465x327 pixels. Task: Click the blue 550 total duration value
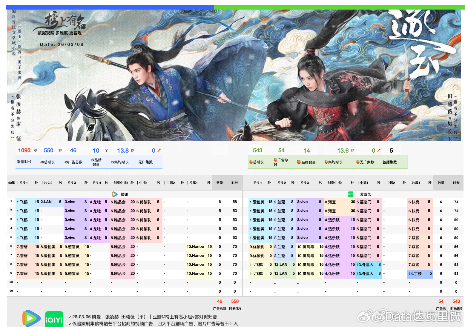49,151
